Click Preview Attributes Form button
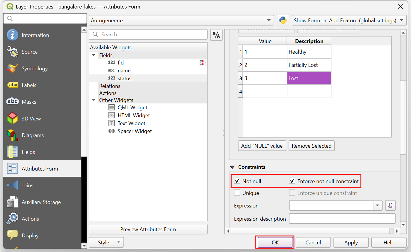411x252 pixels. click(148, 229)
